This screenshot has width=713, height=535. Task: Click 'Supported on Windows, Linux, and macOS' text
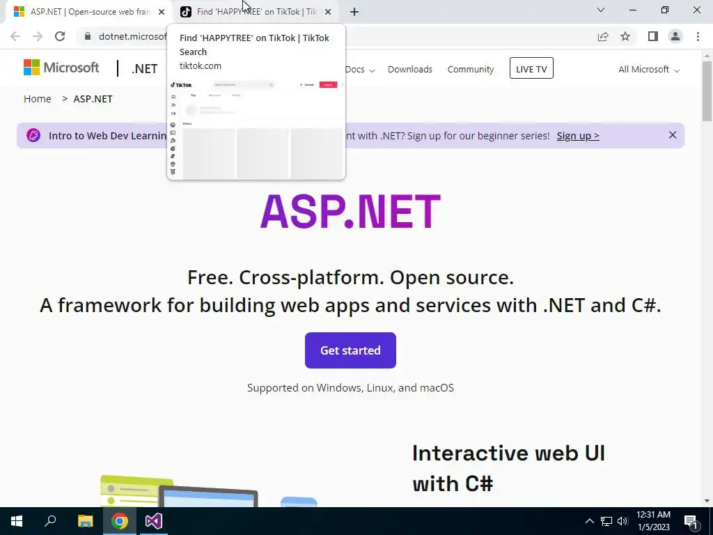(x=350, y=387)
